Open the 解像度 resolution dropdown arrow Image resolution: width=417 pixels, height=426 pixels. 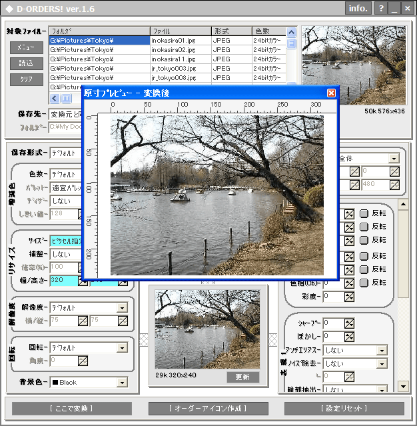click(122, 308)
